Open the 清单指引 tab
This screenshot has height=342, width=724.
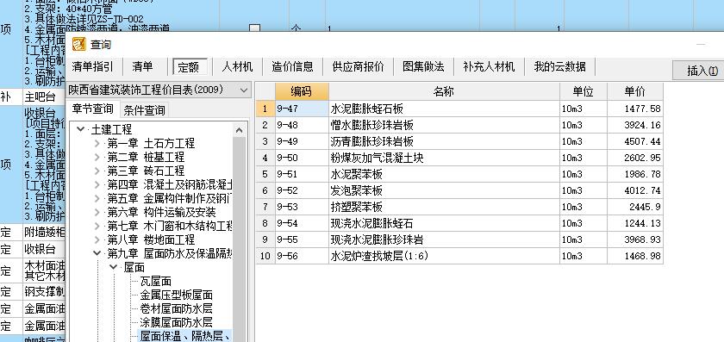[x=92, y=67]
